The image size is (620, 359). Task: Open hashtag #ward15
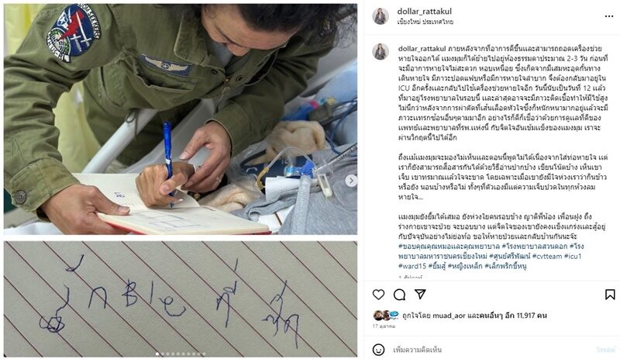pos(412,266)
